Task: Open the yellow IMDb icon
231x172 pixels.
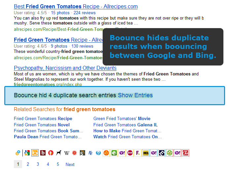Action: pos(146,153)
